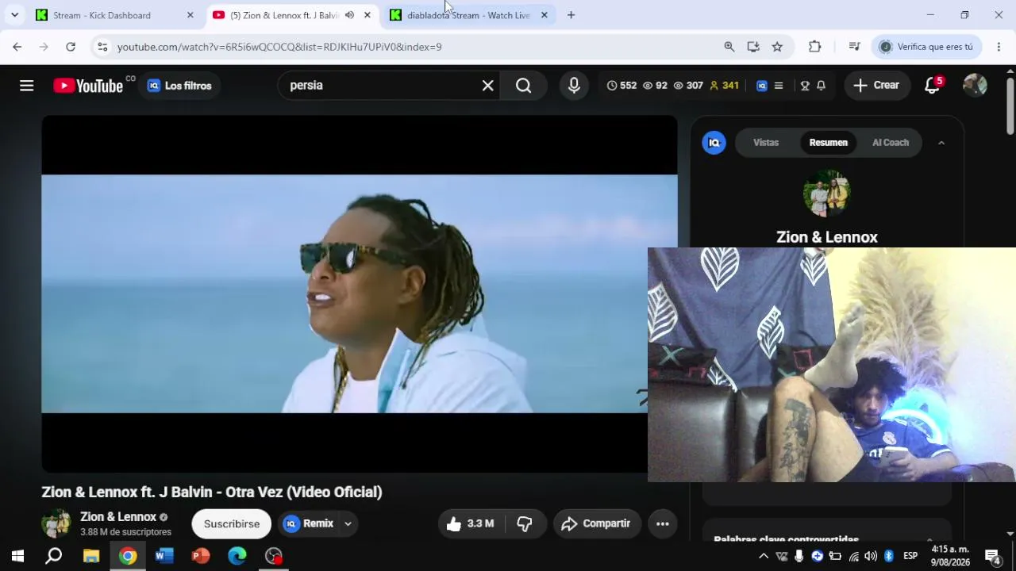Open the vidIQ list menu icon

pyautogui.click(x=779, y=86)
